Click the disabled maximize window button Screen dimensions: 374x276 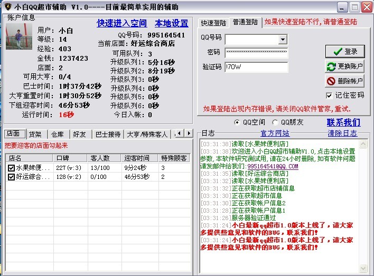click(x=354, y=7)
